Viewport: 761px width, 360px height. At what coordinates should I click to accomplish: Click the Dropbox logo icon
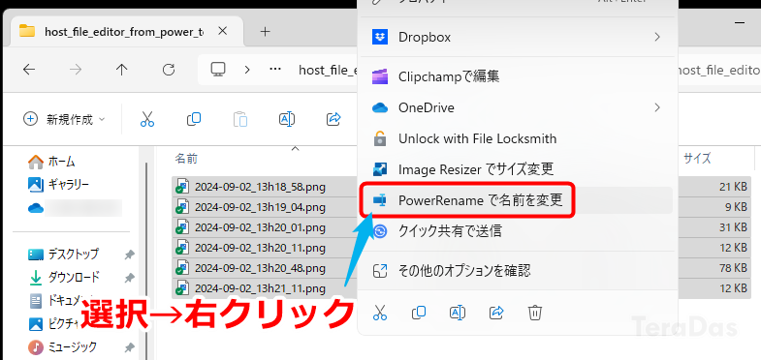coord(380,37)
